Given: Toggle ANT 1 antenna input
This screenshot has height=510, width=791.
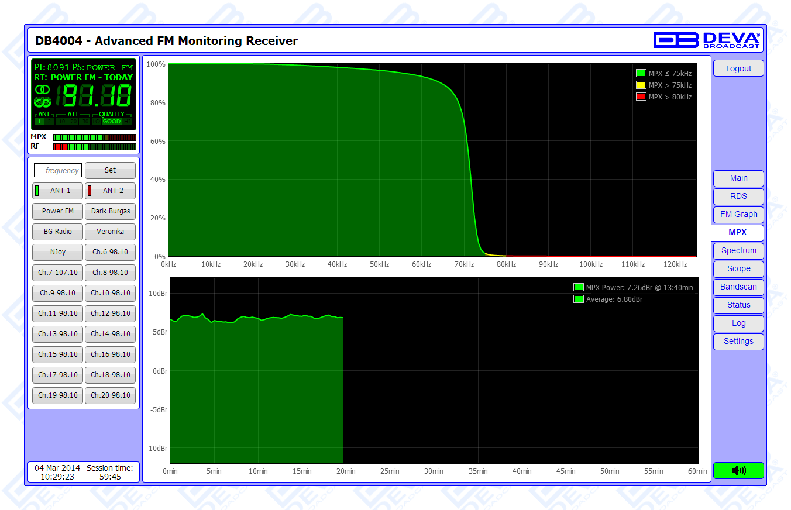Looking at the screenshot, I should [57, 191].
